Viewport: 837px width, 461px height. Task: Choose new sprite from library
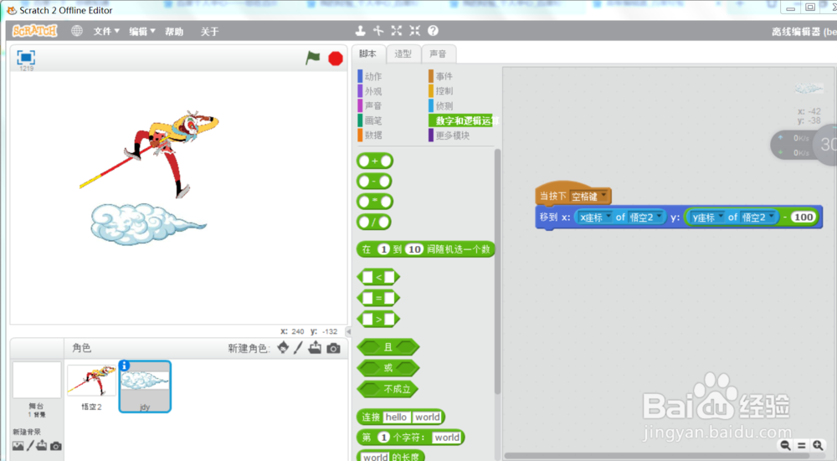(x=283, y=348)
